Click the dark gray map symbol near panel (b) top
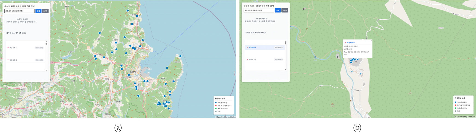This screenshot has height=132, width=476. pos(304,9)
